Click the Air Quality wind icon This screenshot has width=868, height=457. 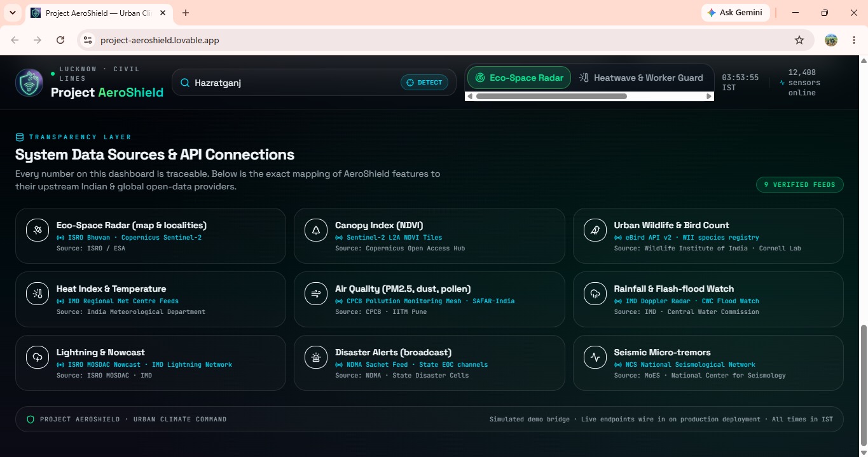pos(316,294)
